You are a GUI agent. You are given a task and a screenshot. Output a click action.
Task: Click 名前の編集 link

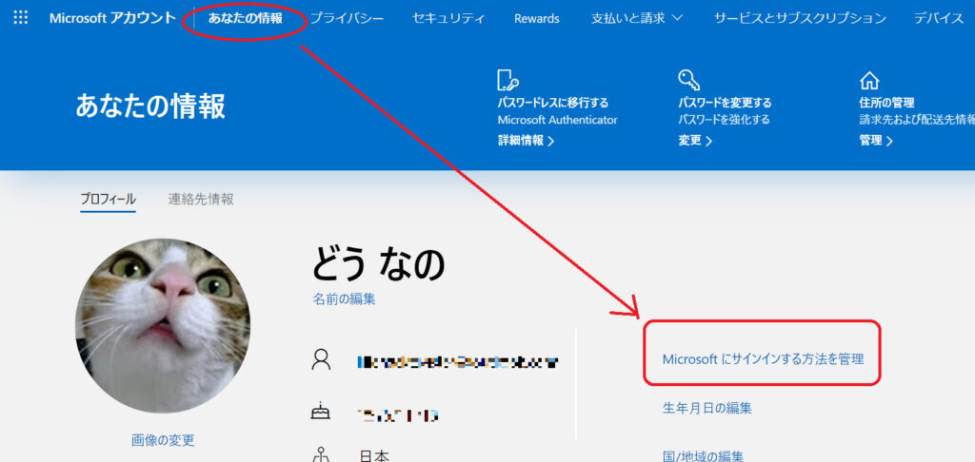[344, 299]
